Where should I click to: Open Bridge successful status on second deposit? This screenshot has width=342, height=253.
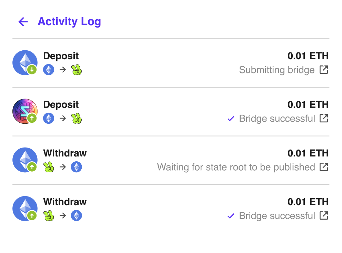[277, 119]
